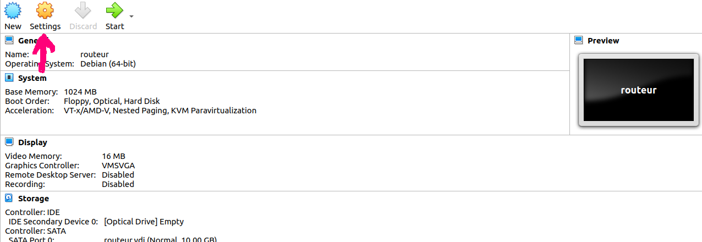Open the Display section header link
The width and height of the screenshot is (702, 242).
coord(32,142)
